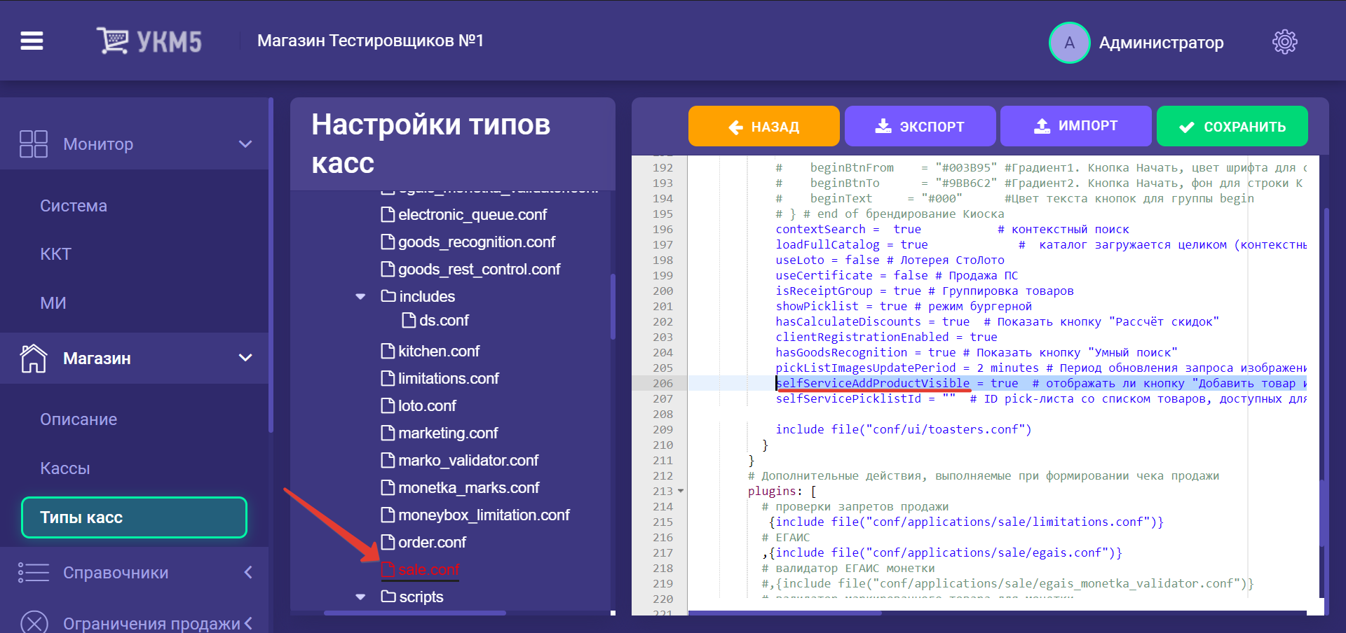
Task: Collapse the Магазин menu section chevron
Action: pyautogui.click(x=245, y=358)
